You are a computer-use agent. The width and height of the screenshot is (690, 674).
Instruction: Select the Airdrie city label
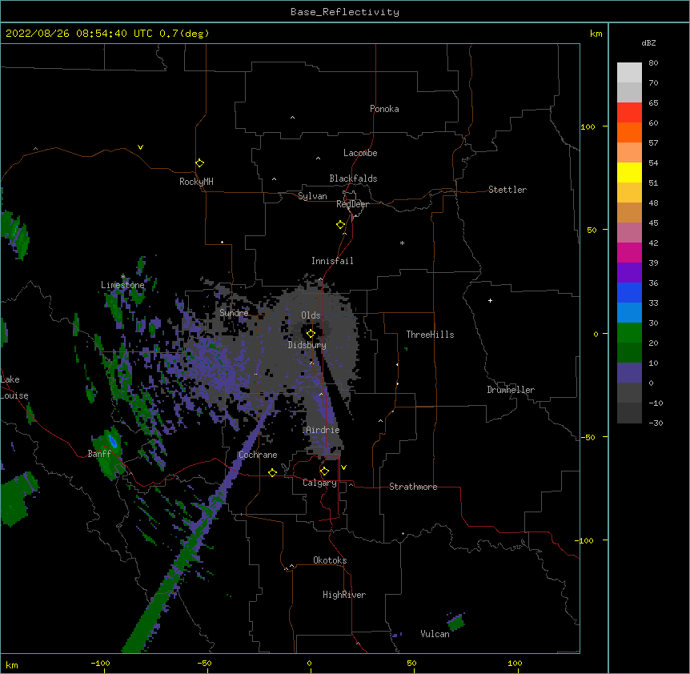tap(323, 430)
